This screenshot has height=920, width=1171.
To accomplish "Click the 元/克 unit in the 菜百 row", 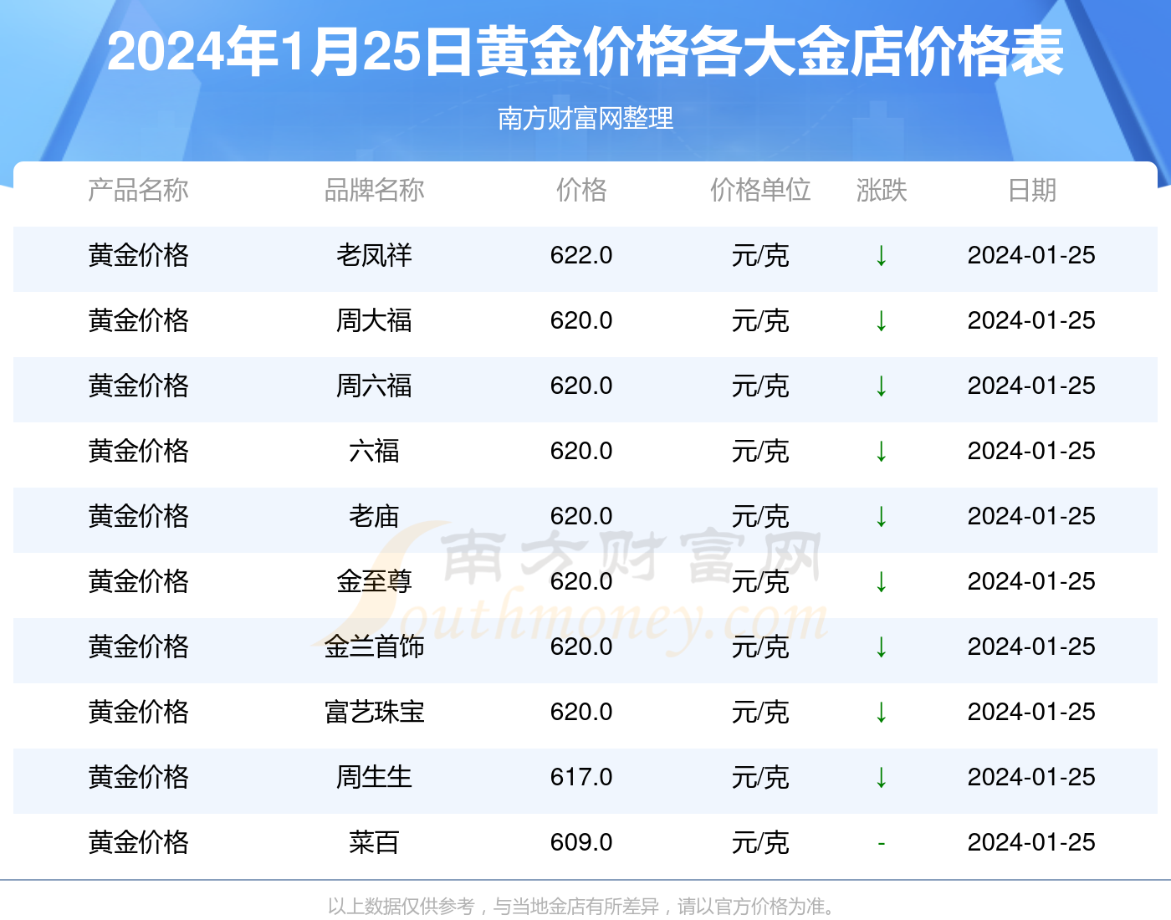I will click(x=759, y=843).
